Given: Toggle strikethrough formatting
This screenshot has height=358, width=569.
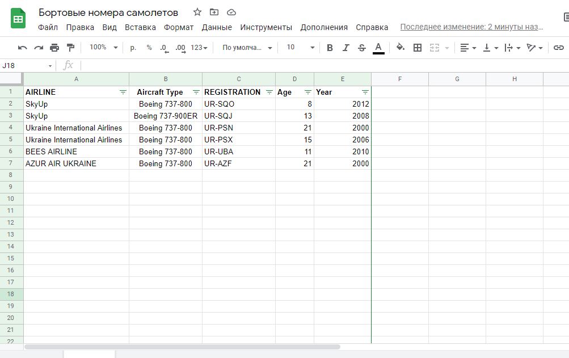Looking at the screenshot, I should pyautogui.click(x=362, y=48).
